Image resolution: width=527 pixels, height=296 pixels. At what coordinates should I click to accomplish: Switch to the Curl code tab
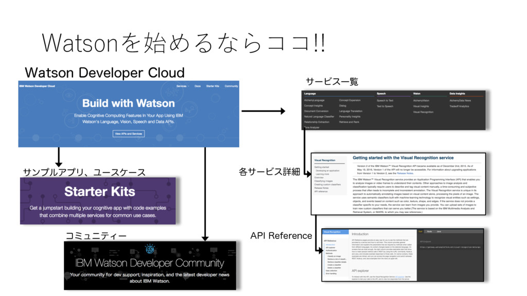(x=420, y=232)
